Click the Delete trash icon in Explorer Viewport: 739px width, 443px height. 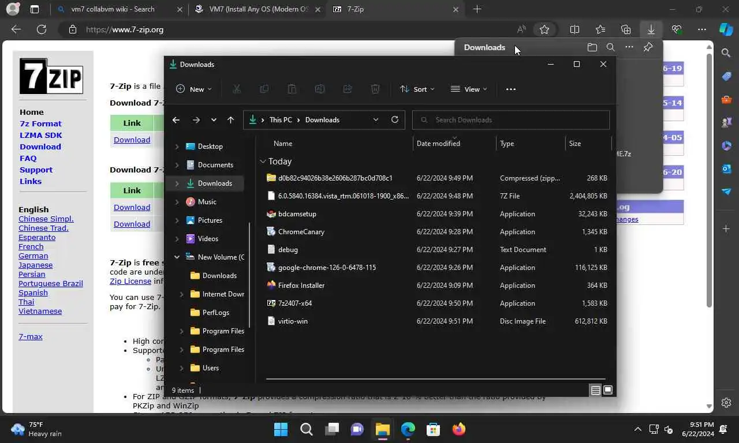coord(375,89)
